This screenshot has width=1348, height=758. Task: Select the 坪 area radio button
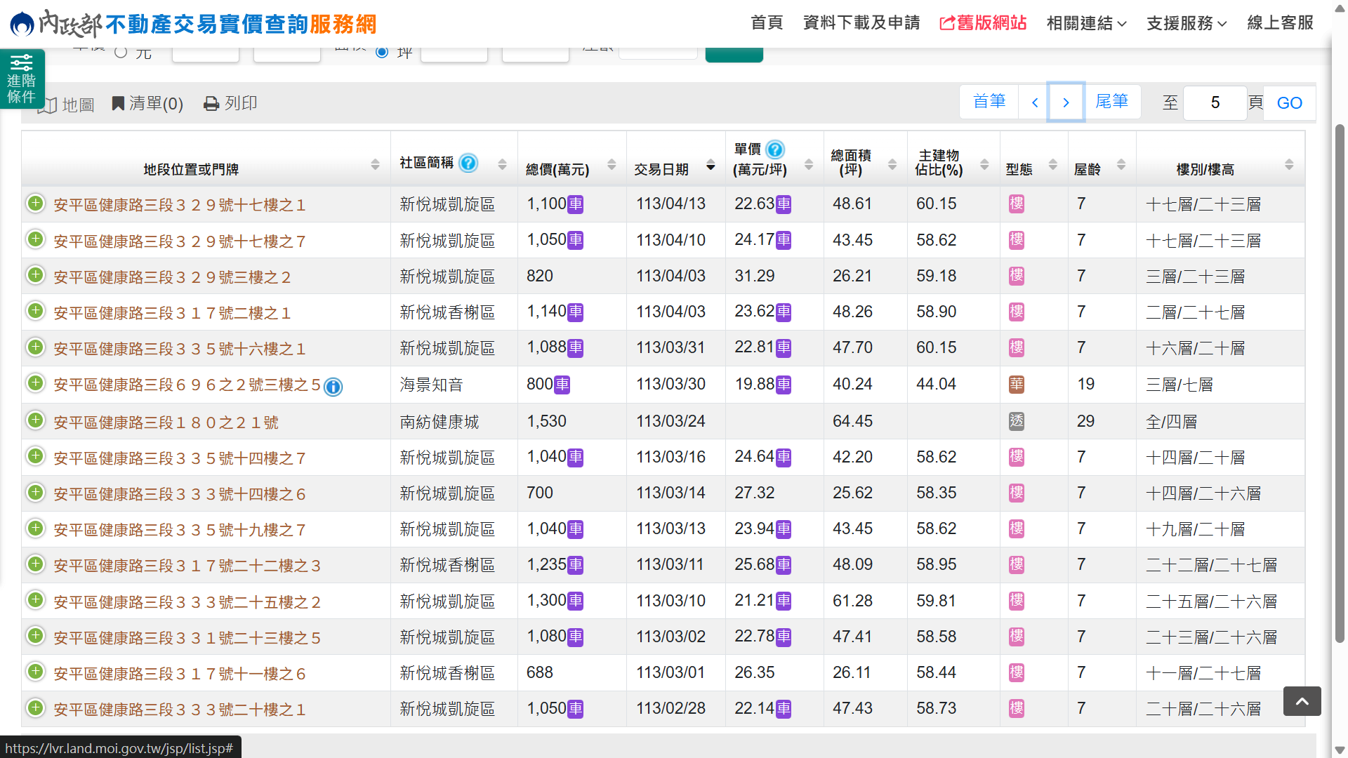[382, 52]
